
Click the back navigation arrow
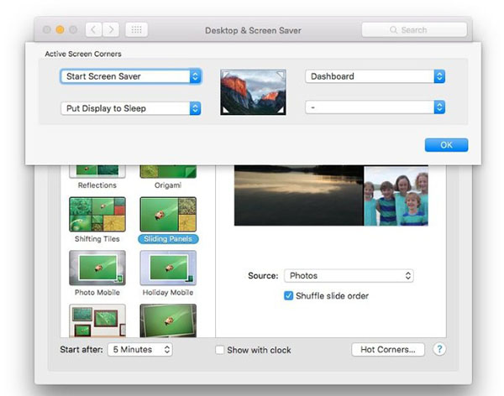[92, 29]
